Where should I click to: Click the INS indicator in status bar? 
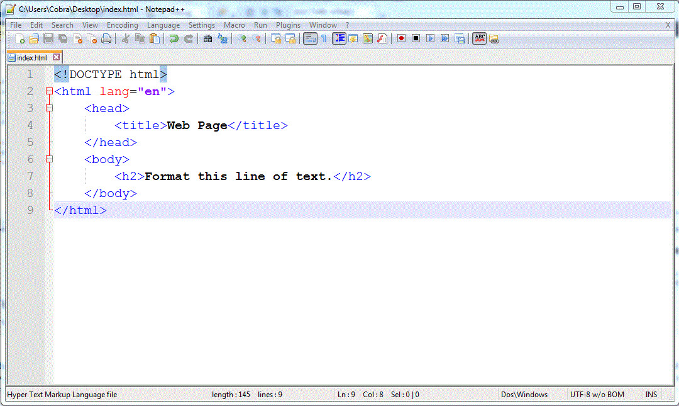coord(651,395)
